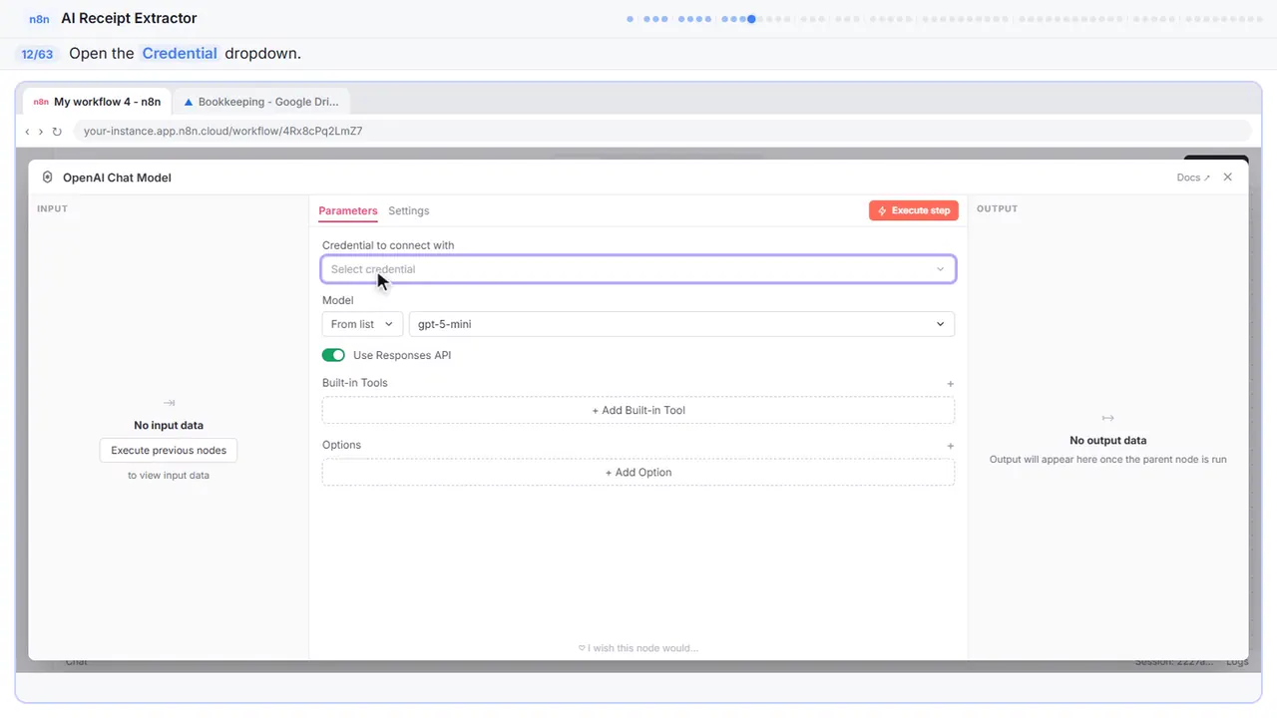Viewport: 1277px width, 718px height.
Task: Click the plus icon beside Options
Action: pos(950,446)
